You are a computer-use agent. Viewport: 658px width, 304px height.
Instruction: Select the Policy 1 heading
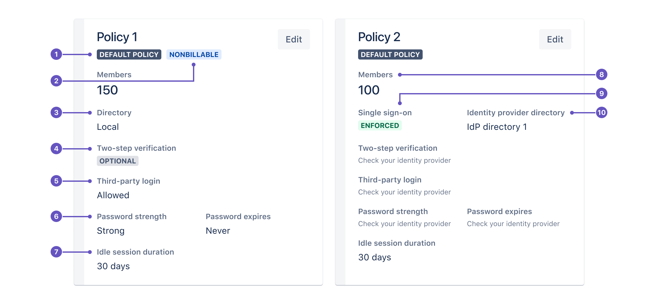pyautogui.click(x=117, y=37)
